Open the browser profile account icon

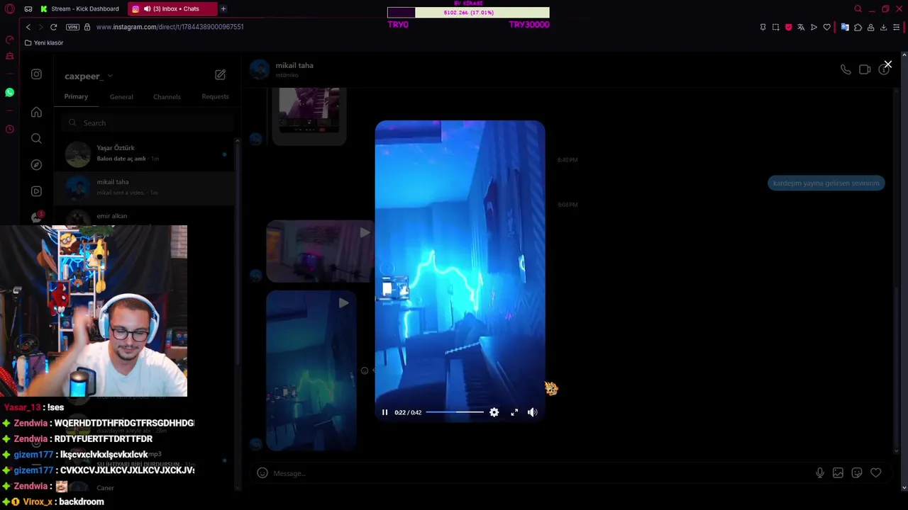(870, 27)
